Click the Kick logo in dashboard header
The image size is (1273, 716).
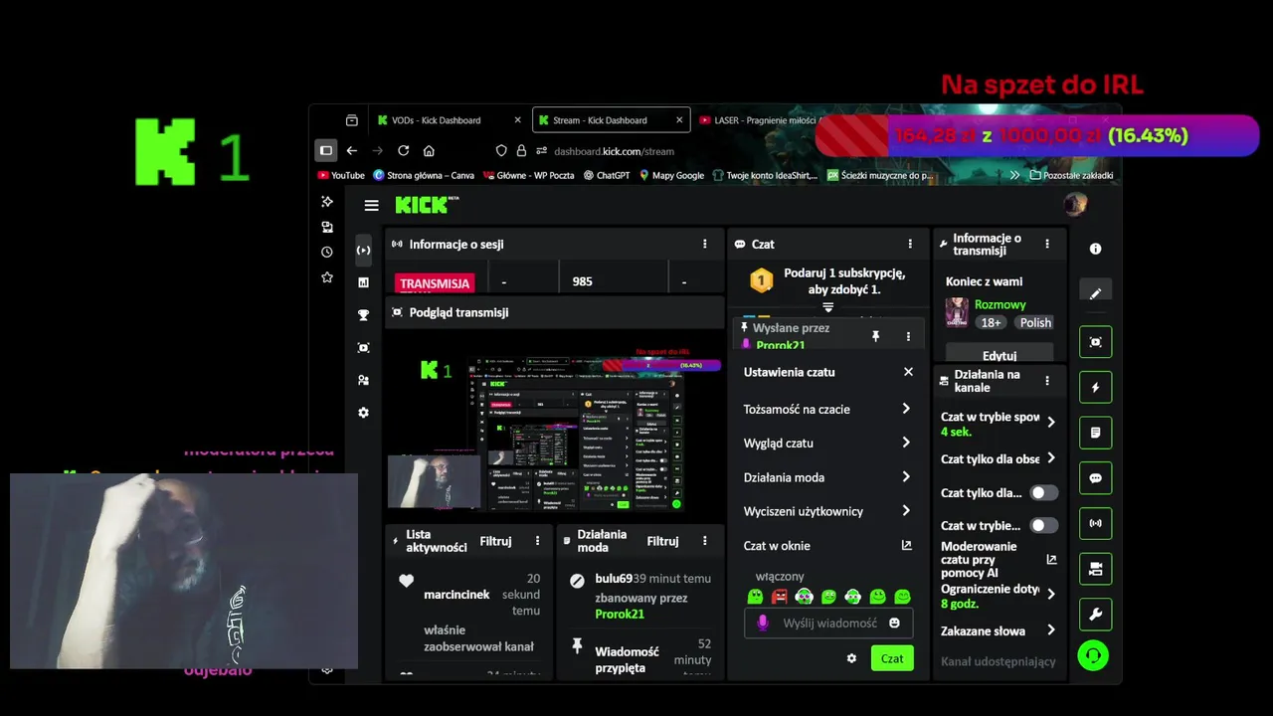pyautogui.click(x=426, y=205)
